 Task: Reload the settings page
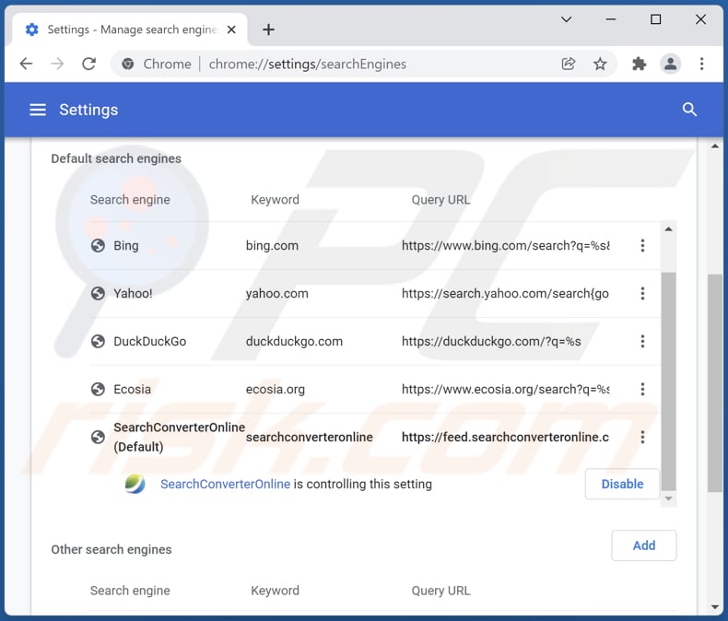[x=88, y=64]
